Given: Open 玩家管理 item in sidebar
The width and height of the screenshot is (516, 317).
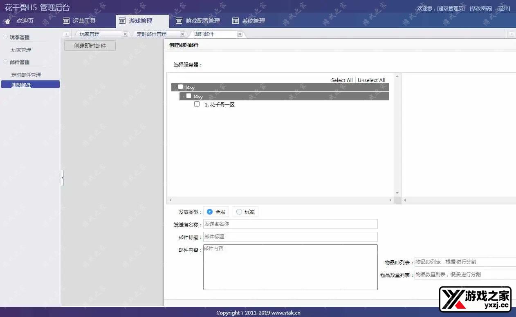Looking at the screenshot, I should coord(21,50).
